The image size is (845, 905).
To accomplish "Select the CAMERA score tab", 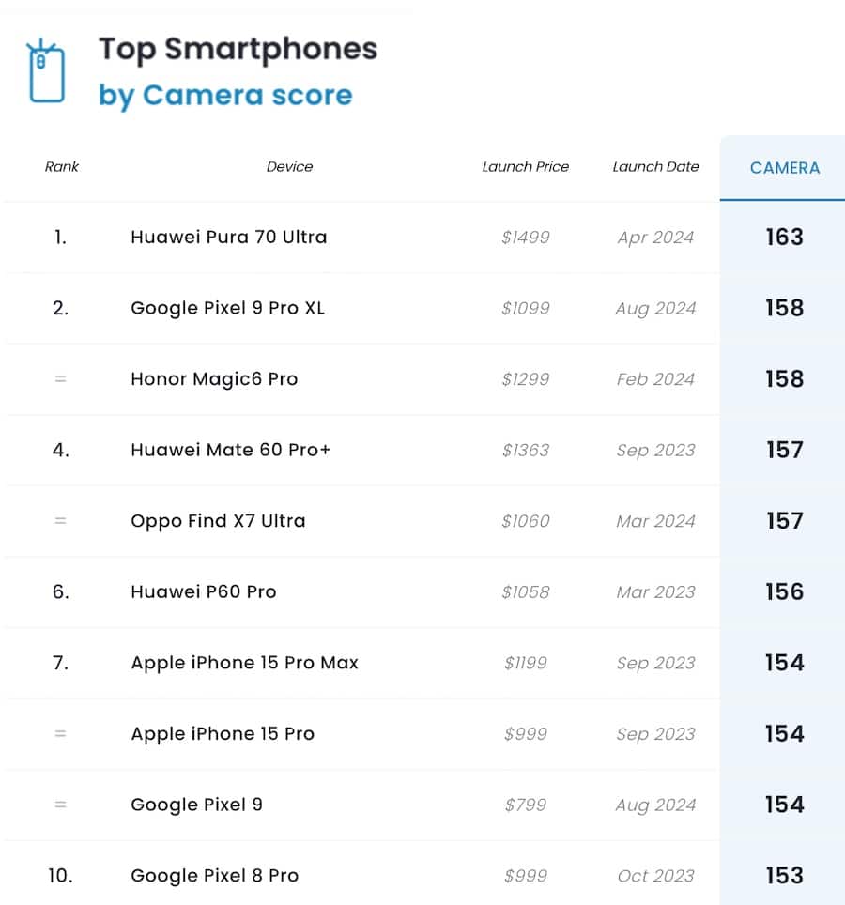I will point(784,168).
